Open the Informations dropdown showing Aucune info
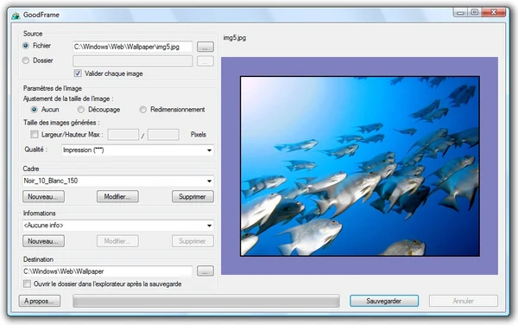The height and width of the screenshot is (325, 518). tap(118, 226)
